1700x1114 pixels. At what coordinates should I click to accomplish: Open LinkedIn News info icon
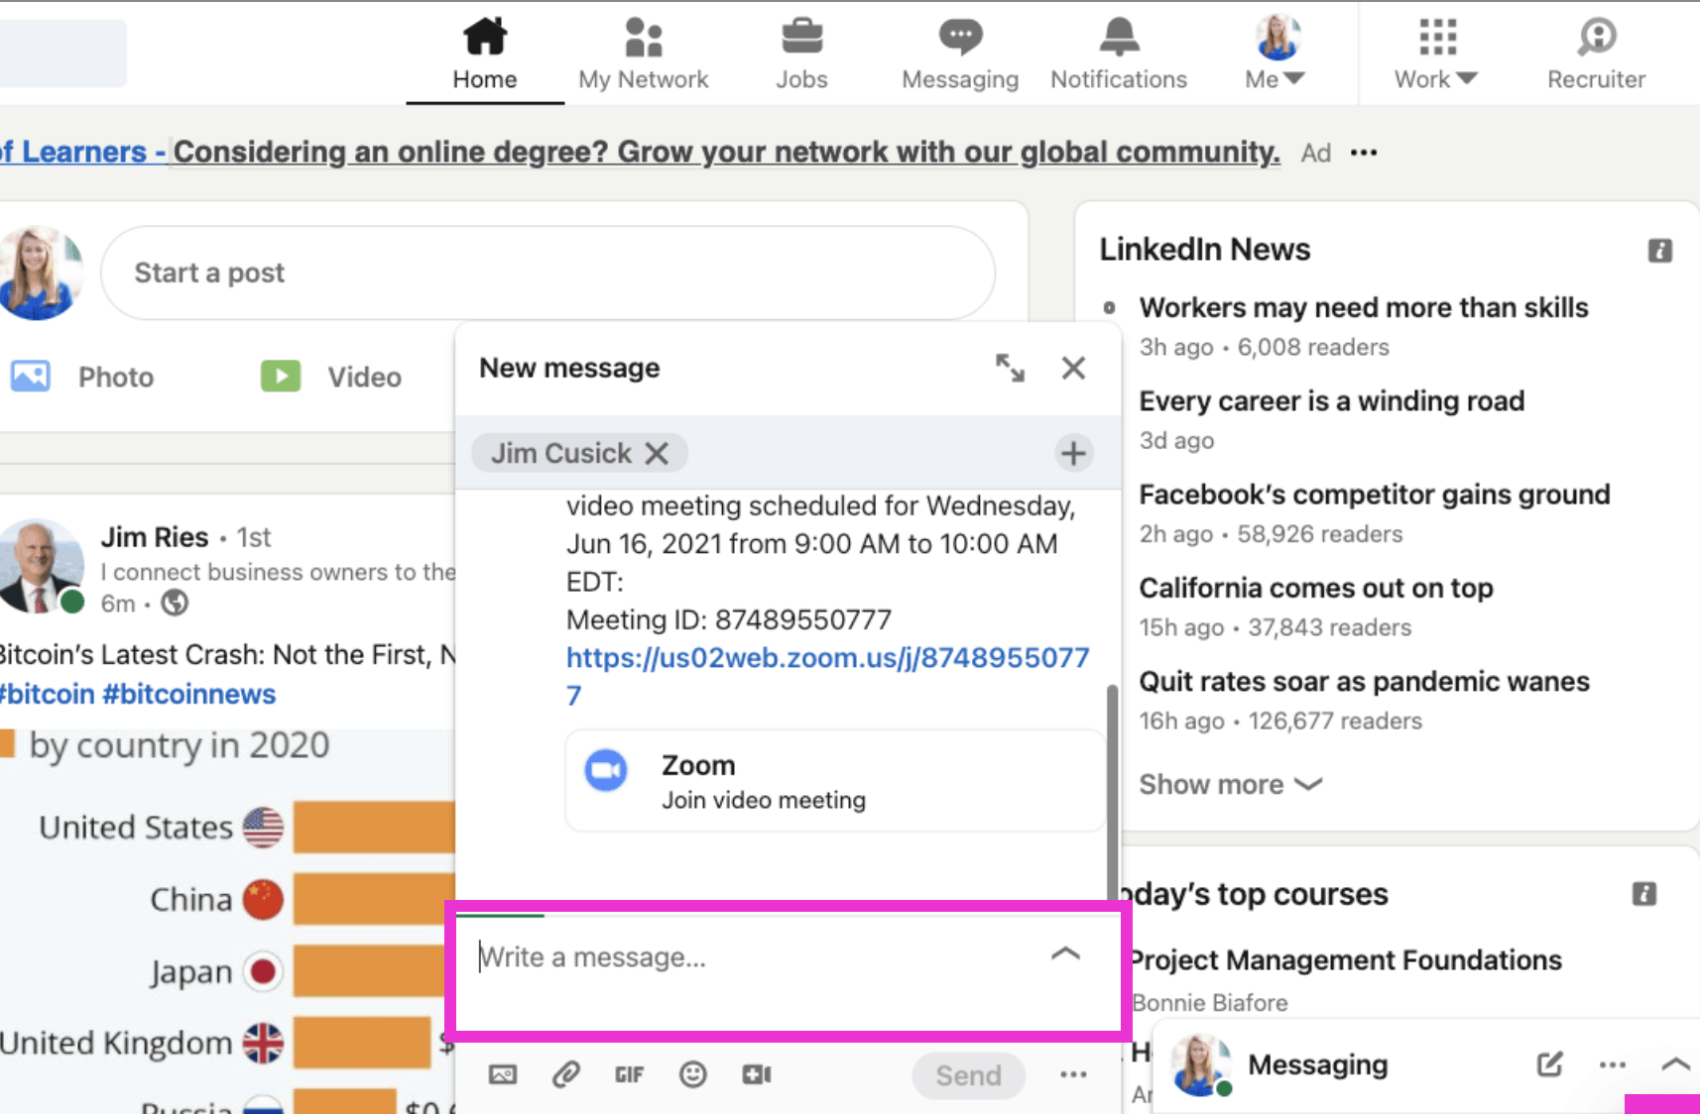[1660, 251]
